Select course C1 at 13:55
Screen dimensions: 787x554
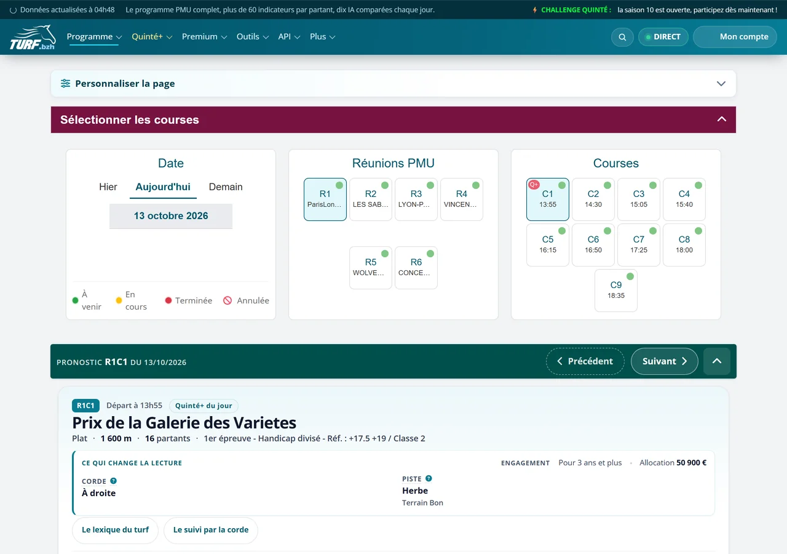[x=548, y=199]
